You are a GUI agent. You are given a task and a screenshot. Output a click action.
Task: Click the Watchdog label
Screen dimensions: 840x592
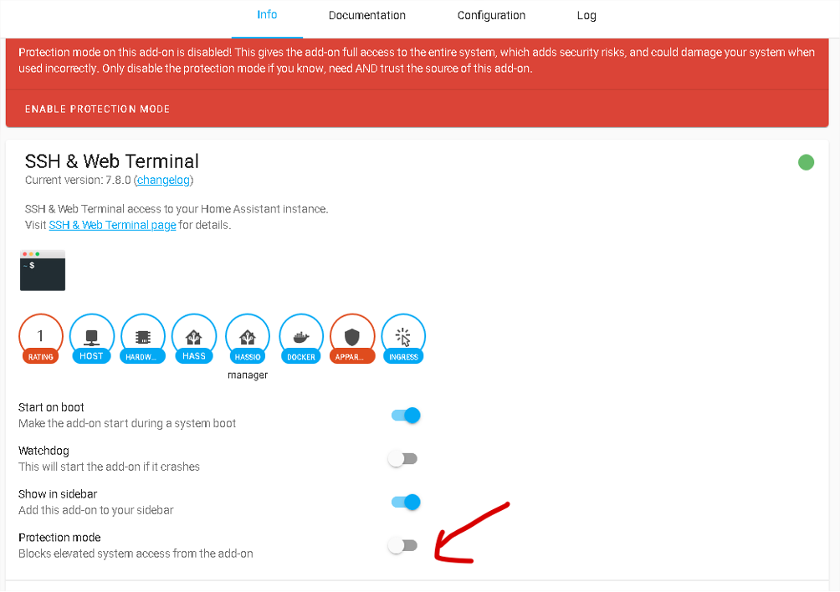point(44,452)
